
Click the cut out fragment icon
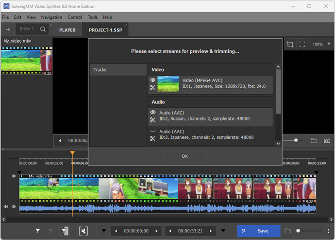(x=84, y=231)
